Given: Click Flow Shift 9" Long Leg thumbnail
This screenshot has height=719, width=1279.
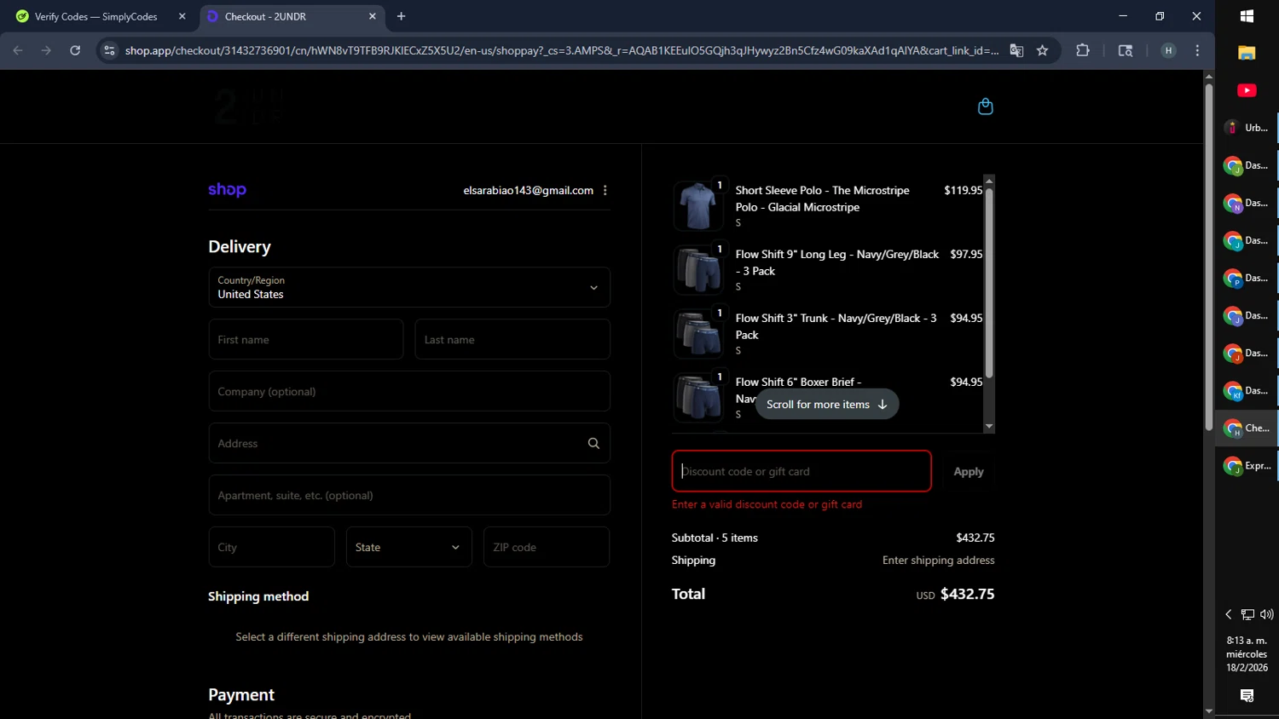Looking at the screenshot, I should click(698, 270).
